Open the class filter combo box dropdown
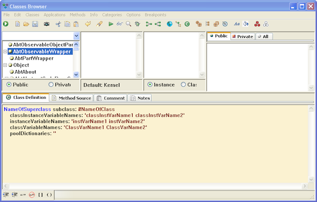 [x=76, y=36]
